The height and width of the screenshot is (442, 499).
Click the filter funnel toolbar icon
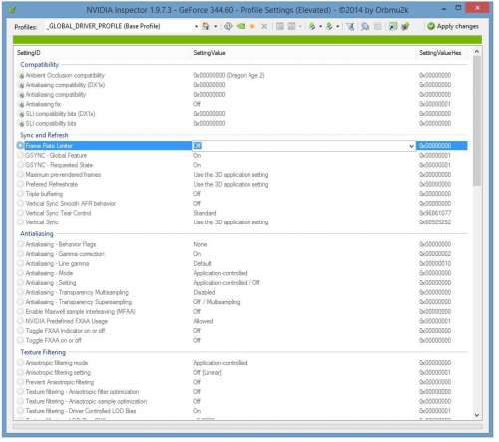pyautogui.click(x=350, y=26)
